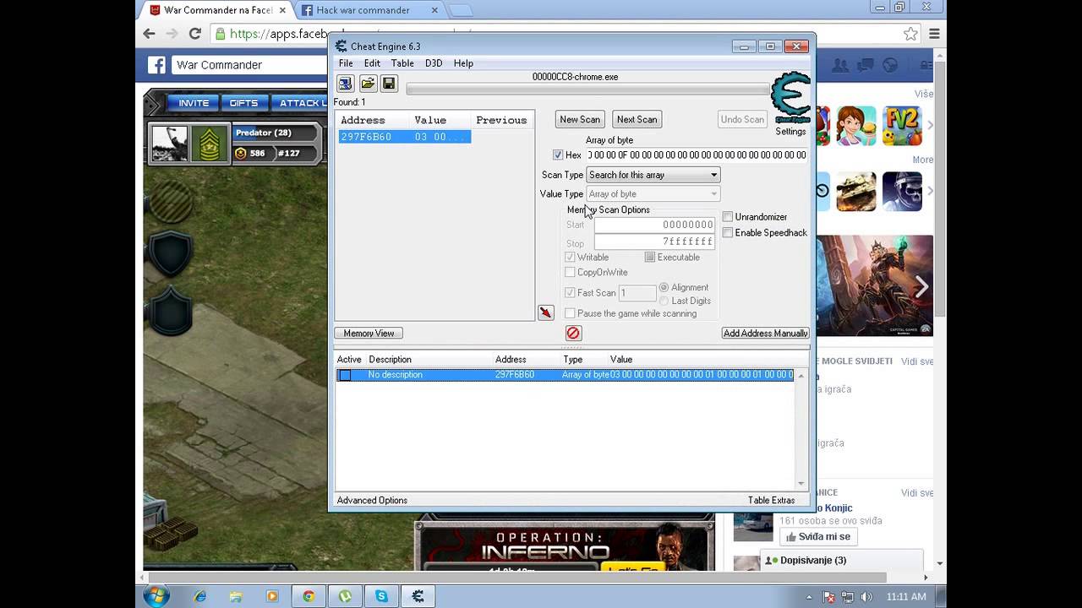The width and height of the screenshot is (1082, 608).
Task: Save the current cheat table
Action: (388, 83)
